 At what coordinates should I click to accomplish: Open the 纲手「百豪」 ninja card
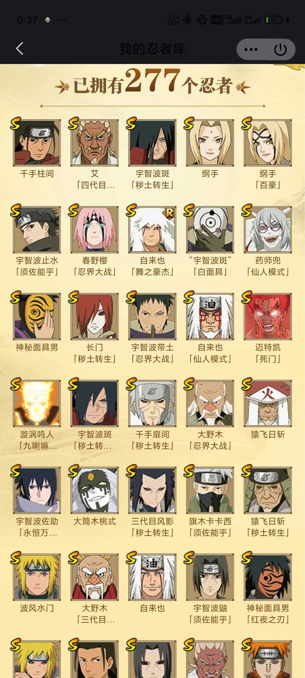coord(268,143)
